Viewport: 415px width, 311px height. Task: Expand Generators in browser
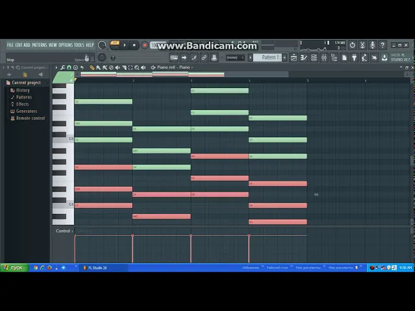27,111
